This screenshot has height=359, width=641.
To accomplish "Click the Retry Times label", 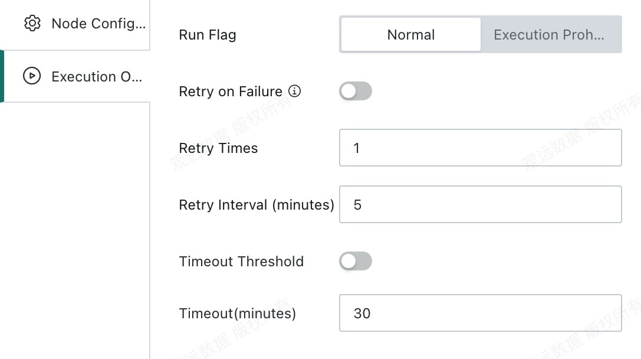I will 218,148.
